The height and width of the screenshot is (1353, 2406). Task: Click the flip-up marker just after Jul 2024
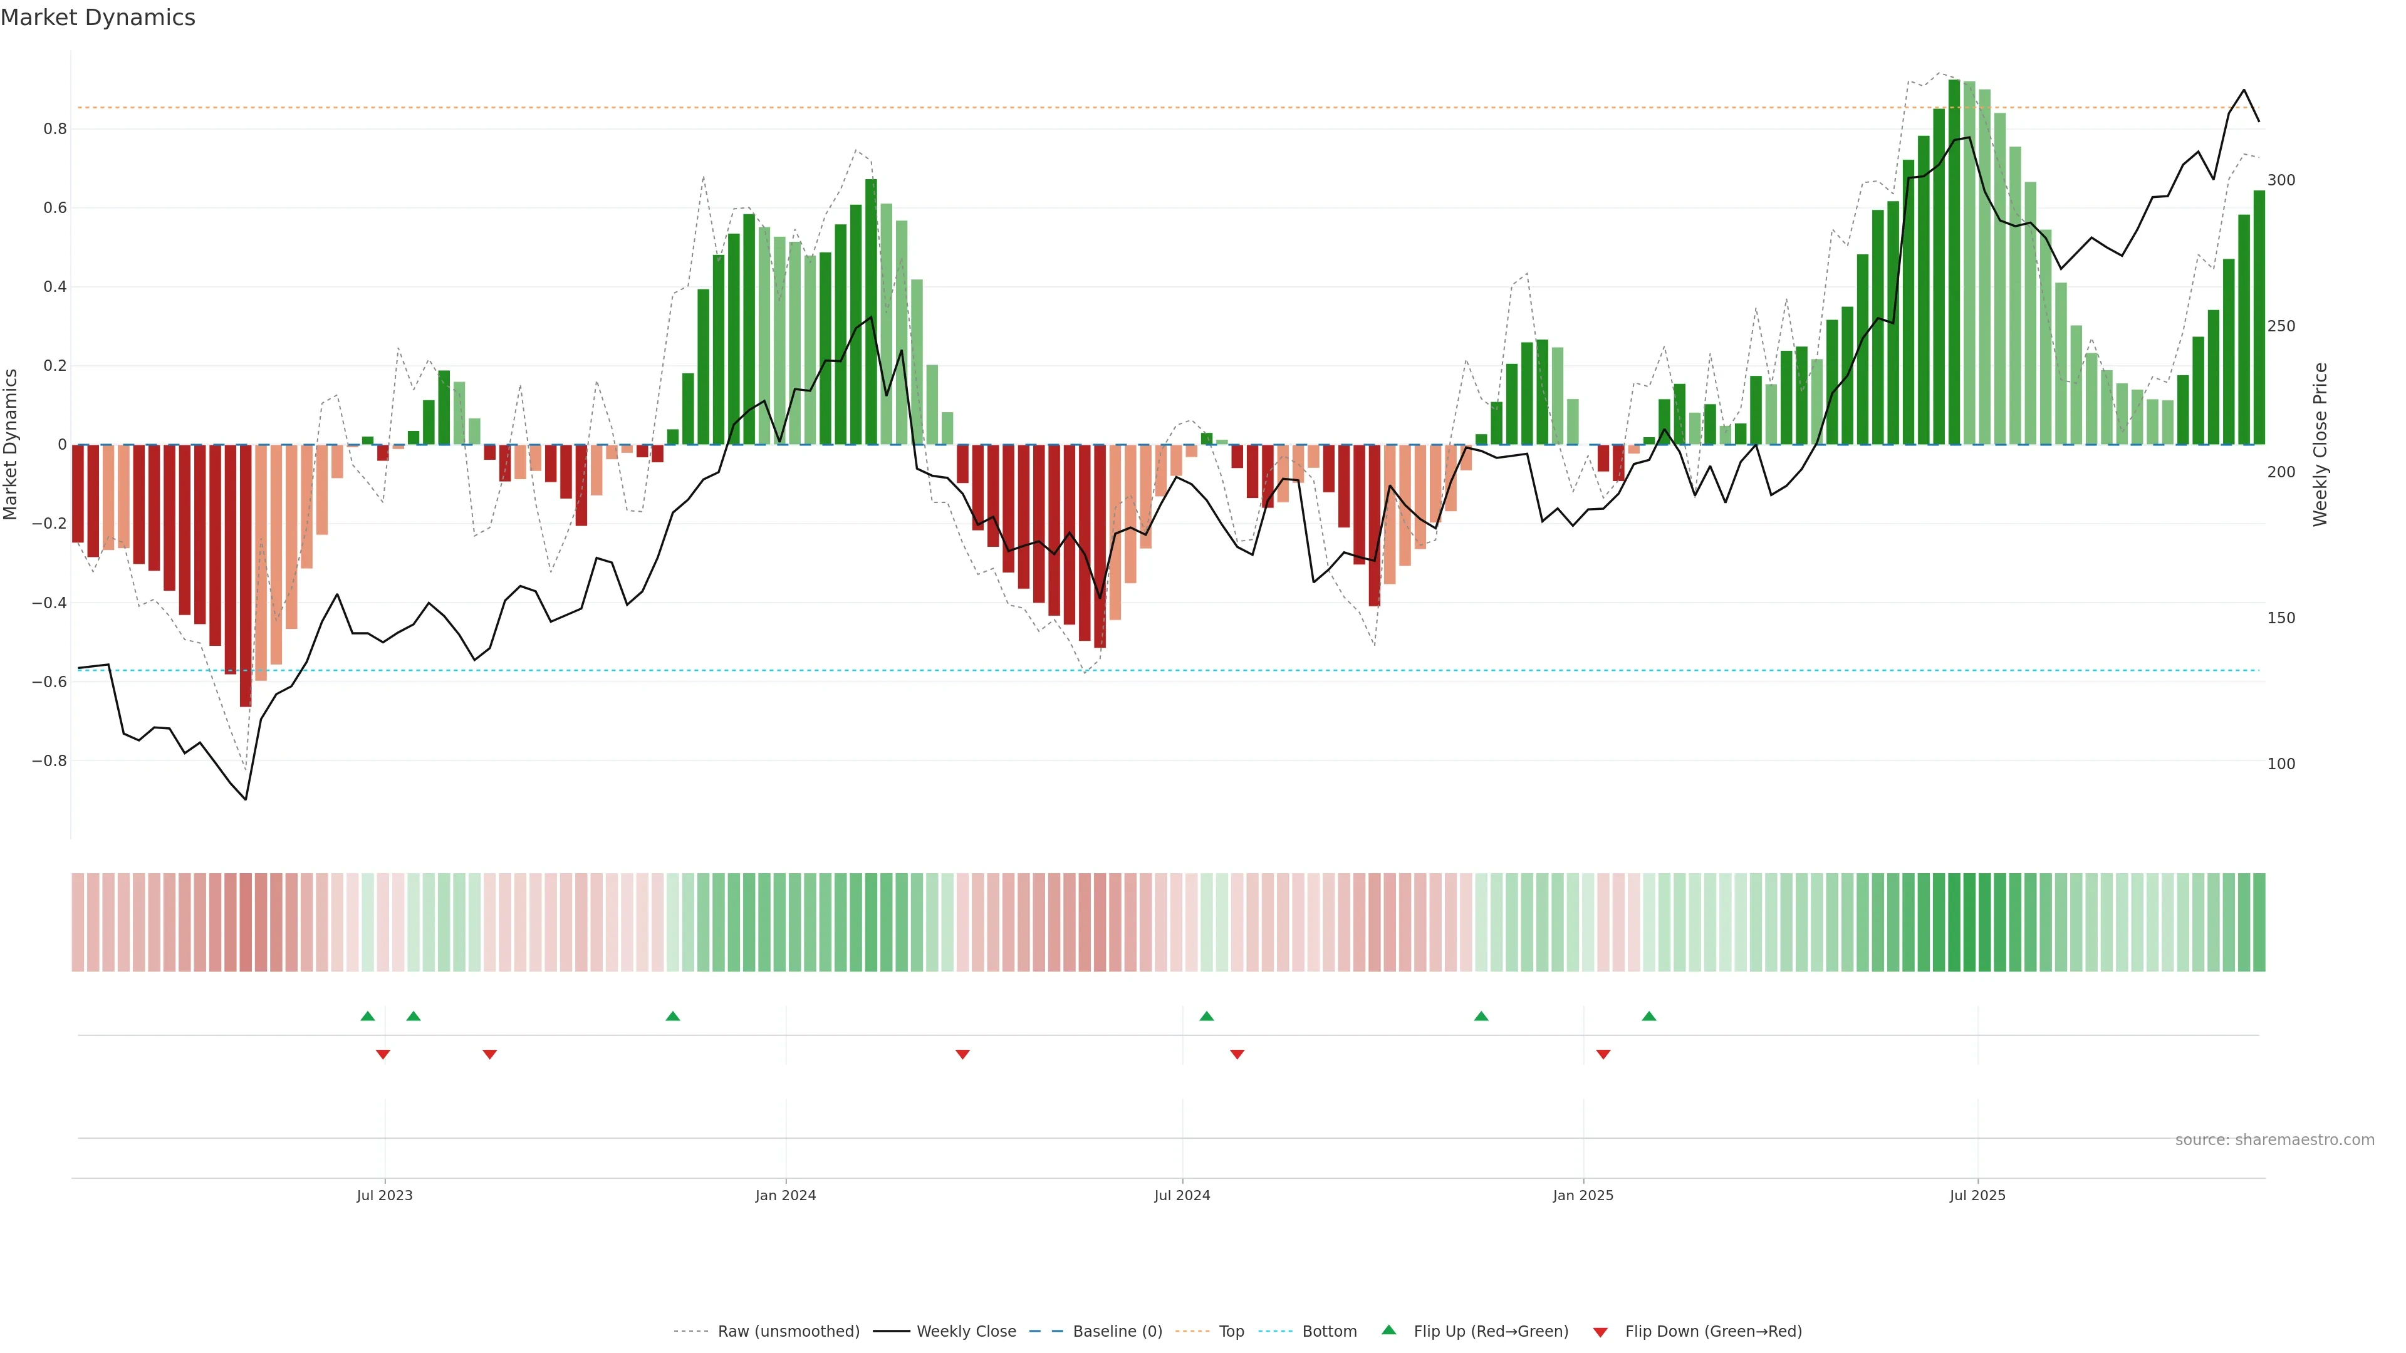[1207, 1016]
